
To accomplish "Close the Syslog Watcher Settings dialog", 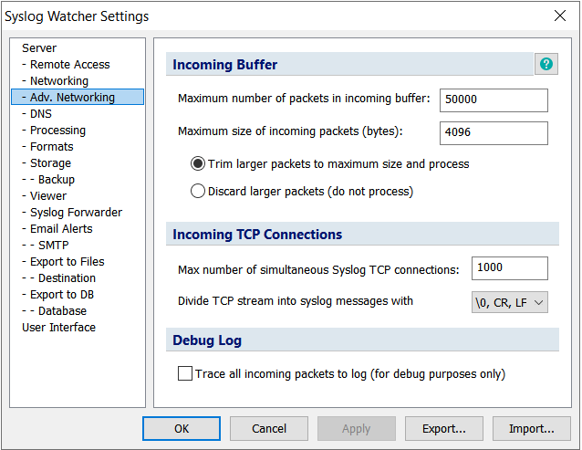I will 560,16.
